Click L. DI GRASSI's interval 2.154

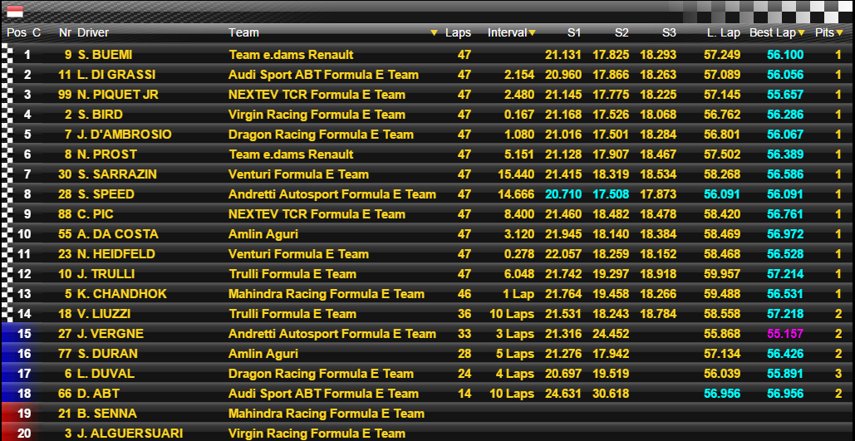(519, 75)
